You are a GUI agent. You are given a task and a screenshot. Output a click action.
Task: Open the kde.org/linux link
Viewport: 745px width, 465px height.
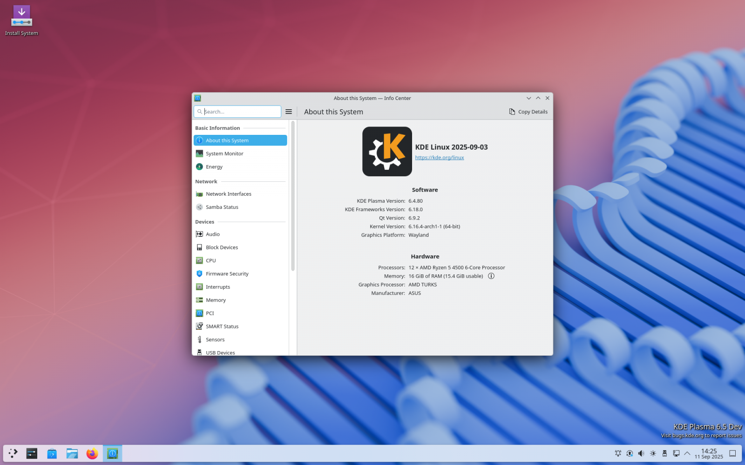pyautogui.click(x=439, y=157)
